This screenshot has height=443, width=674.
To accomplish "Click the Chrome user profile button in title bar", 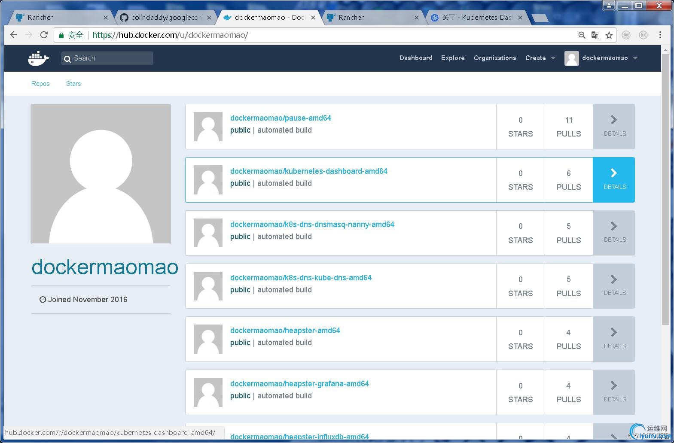I will [609, 6].
